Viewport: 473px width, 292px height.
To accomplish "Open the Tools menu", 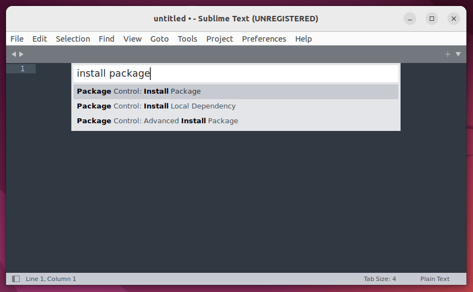I will 188,39.
